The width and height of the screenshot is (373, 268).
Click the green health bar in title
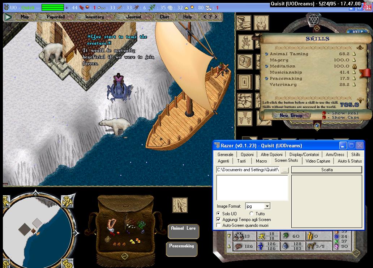click(53, 8)
